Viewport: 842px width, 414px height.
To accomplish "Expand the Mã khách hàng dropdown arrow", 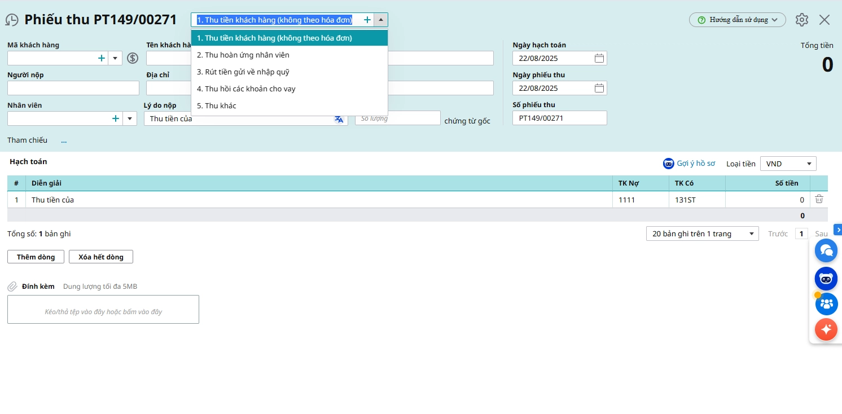I will pyautogui.click(x=115, y=58).
